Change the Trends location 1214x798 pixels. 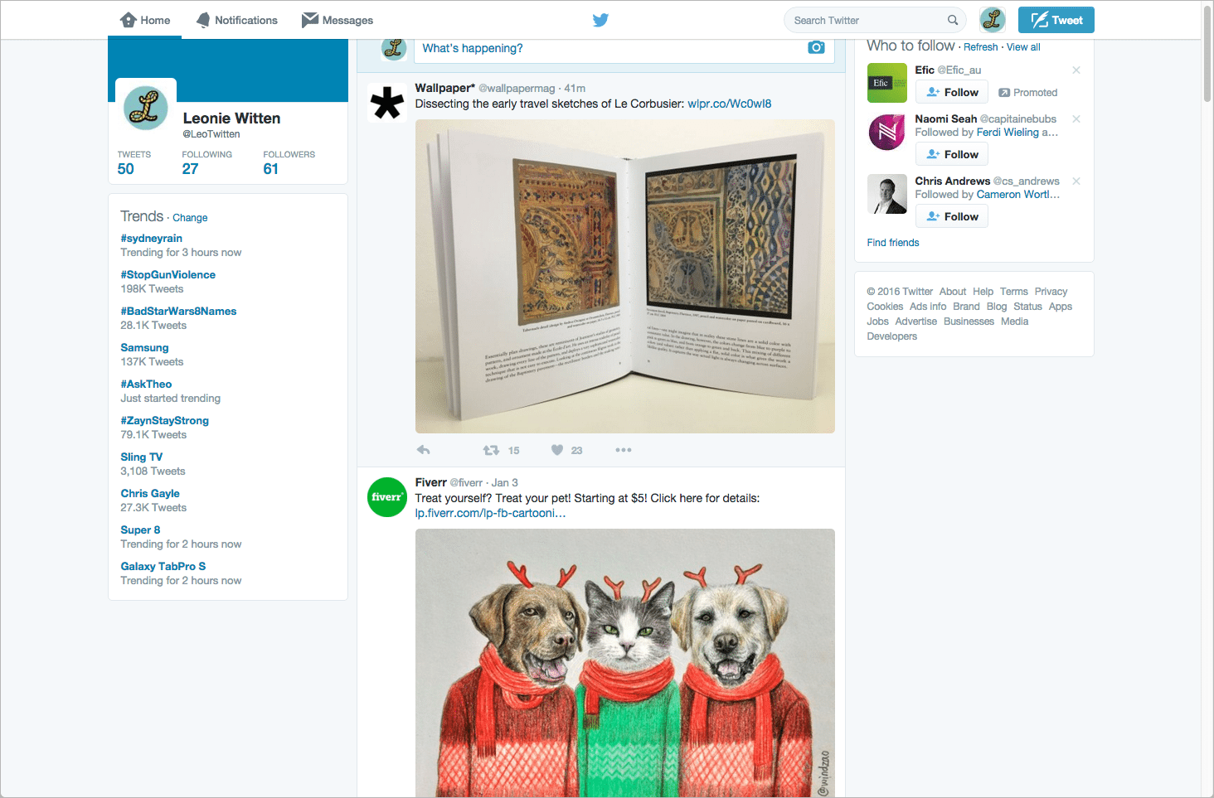[190, 218]
